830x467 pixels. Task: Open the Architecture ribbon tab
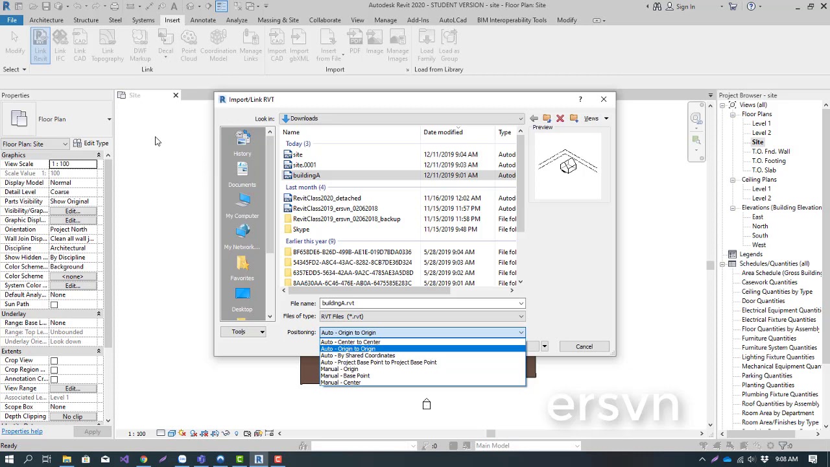tap(46, 20)
